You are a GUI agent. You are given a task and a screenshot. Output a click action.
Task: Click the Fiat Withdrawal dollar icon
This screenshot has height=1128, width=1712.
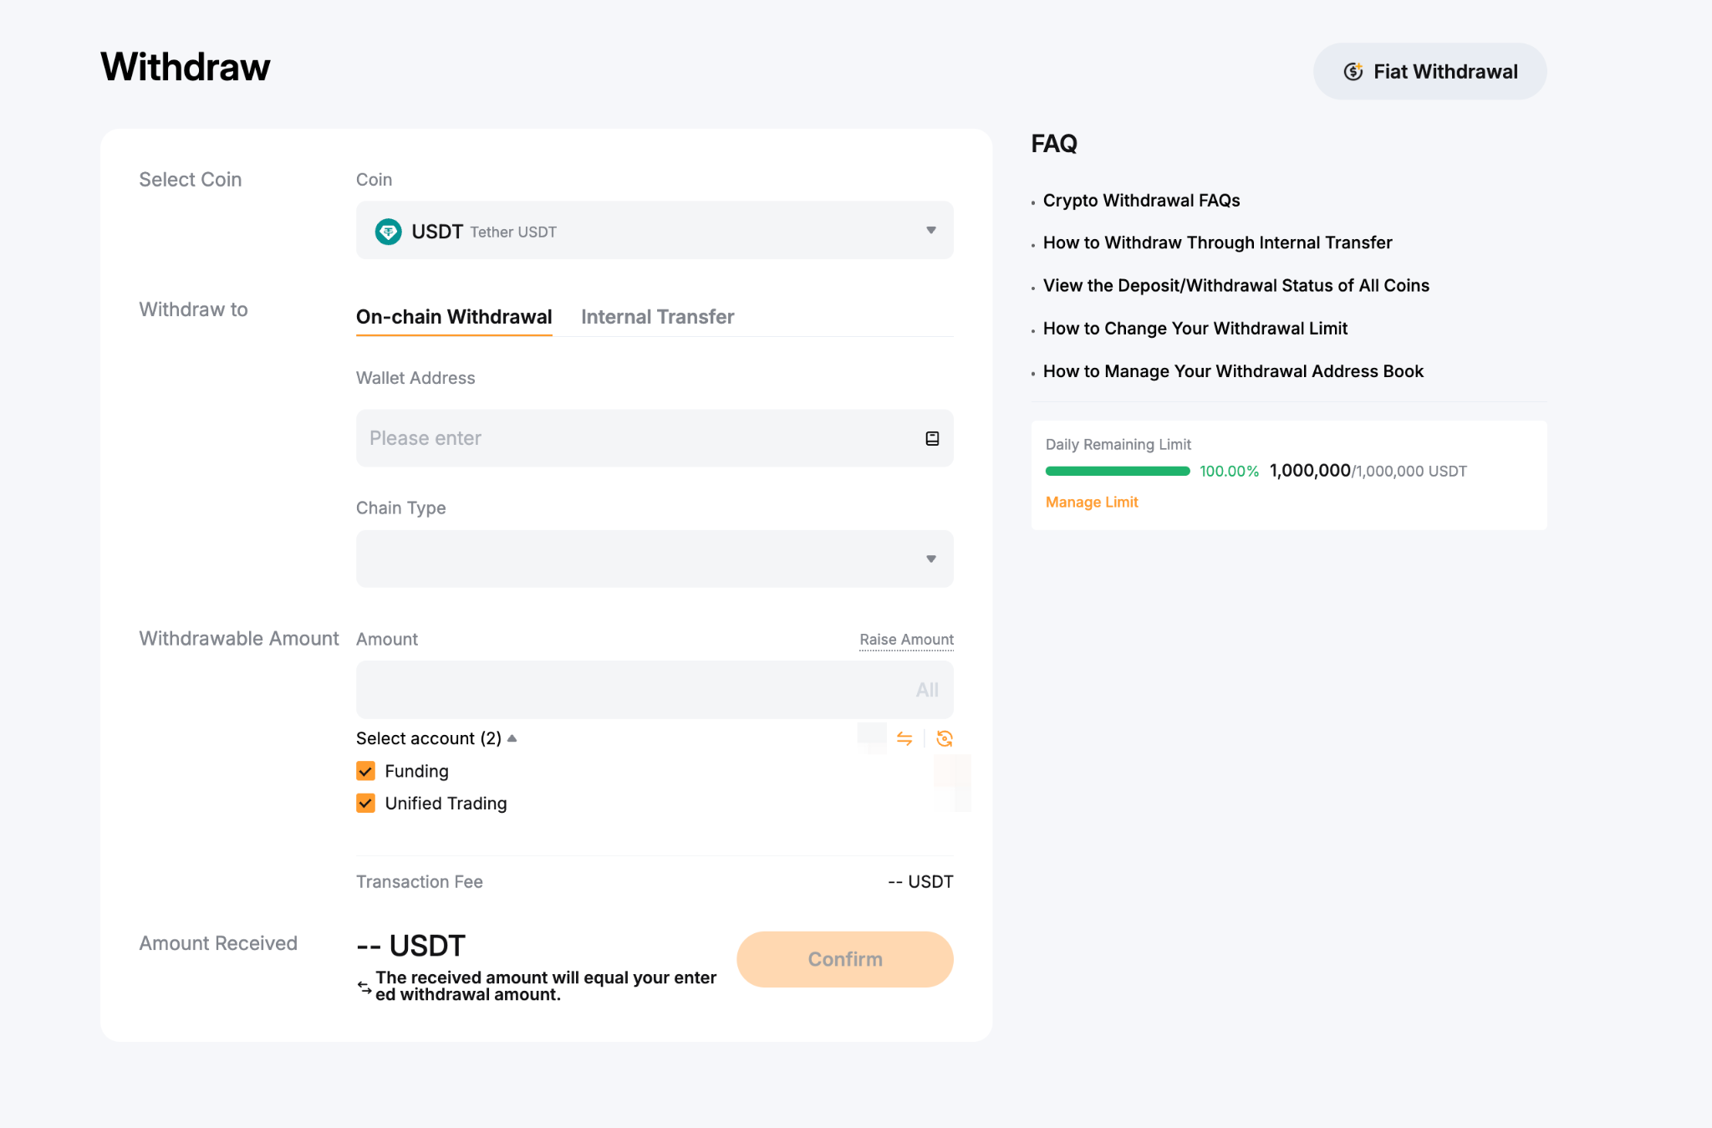point(1353,72)
